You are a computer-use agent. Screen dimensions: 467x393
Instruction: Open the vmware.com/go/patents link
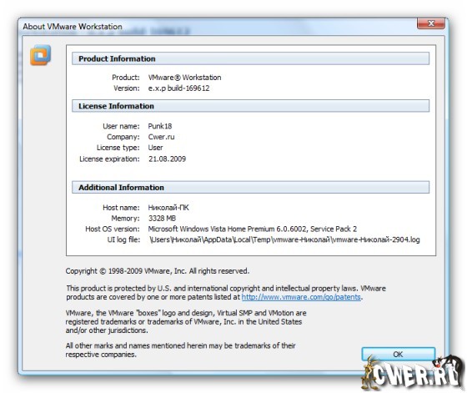[x=301, y=297]
